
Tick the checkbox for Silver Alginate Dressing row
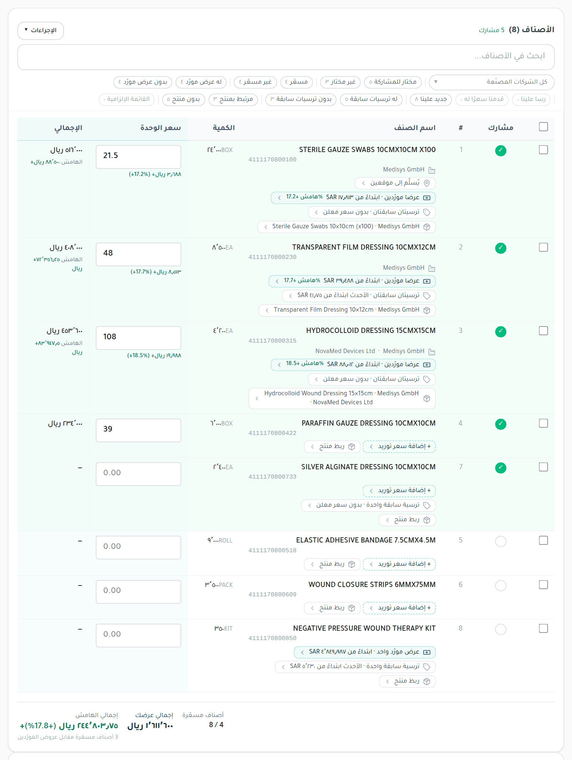coord(543,467)
